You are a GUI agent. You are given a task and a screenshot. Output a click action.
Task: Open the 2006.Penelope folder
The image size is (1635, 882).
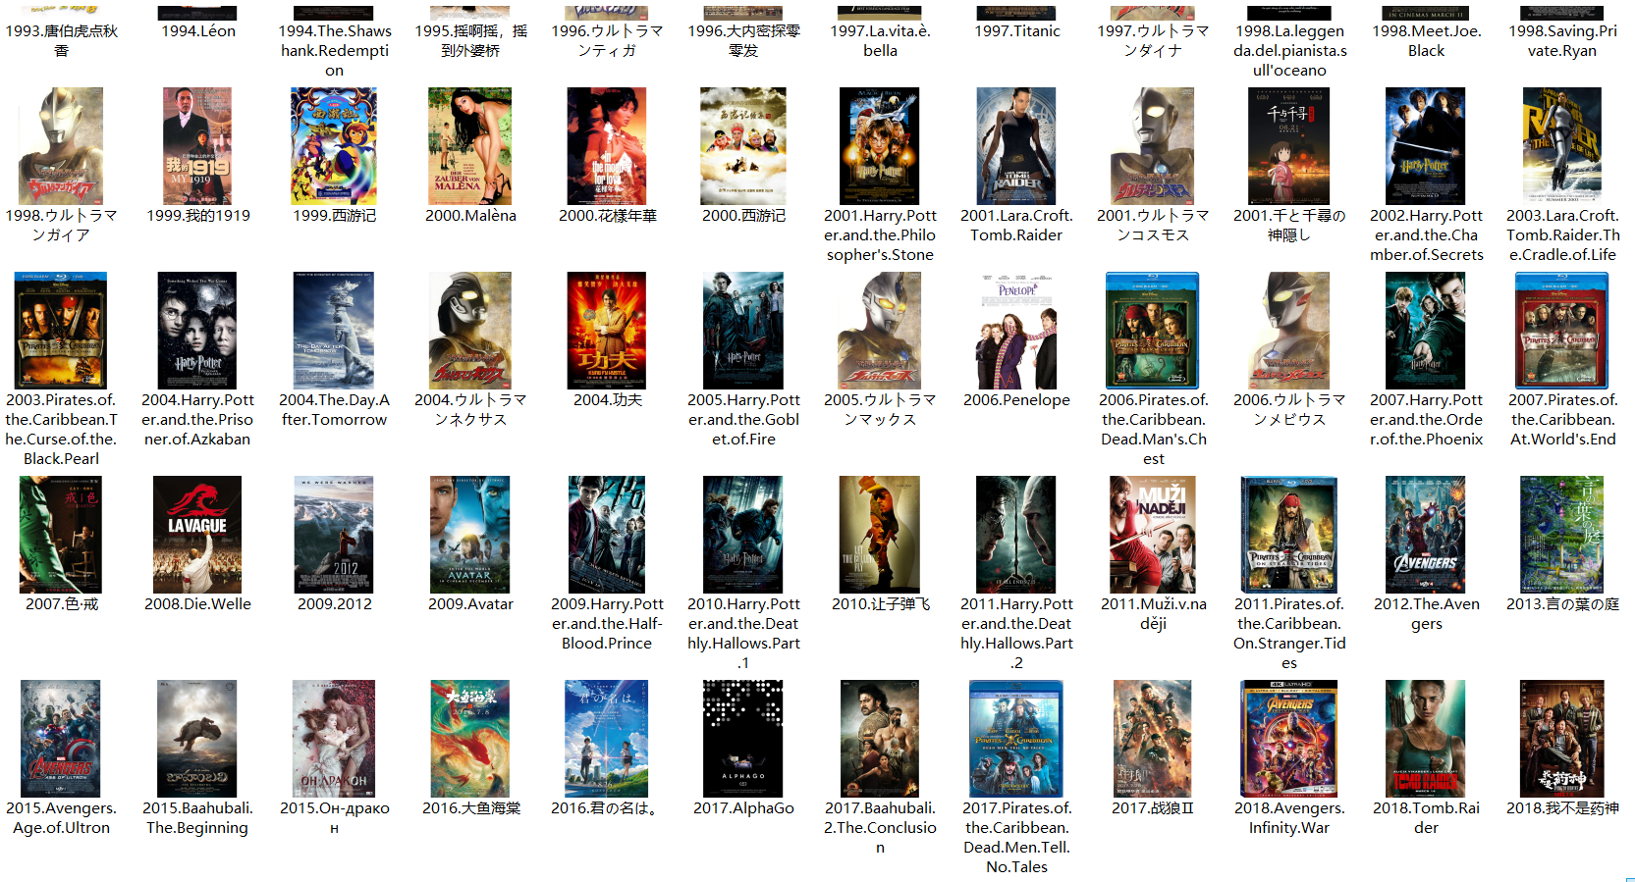(1016, 331)
